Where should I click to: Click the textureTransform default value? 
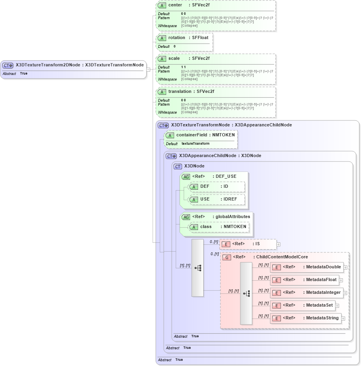(x=195, y=144)
